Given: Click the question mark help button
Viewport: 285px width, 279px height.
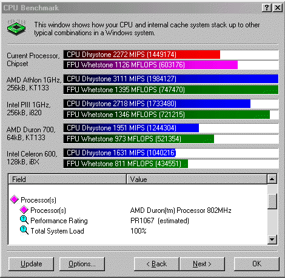Looking at the screenshot, I should point(267,8).
